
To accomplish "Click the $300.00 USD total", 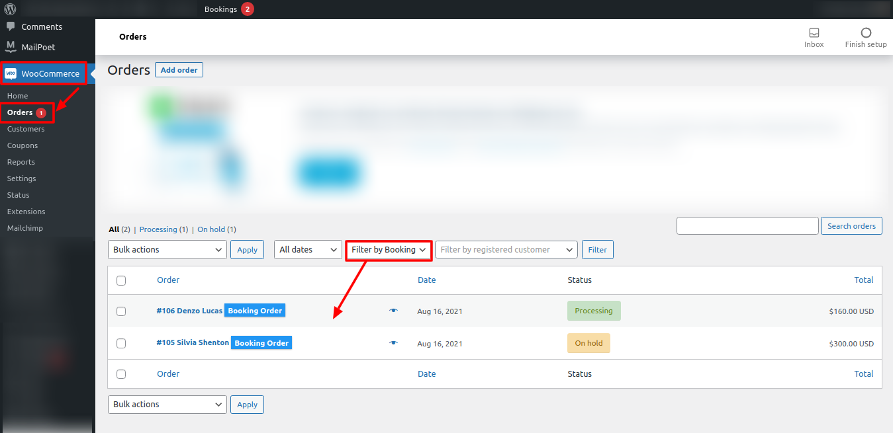I will [851, 344].
